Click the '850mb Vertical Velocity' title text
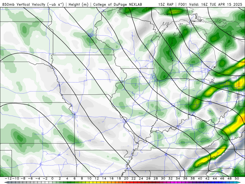Viewport: 245px width, 184px height. tap(24, 4)
